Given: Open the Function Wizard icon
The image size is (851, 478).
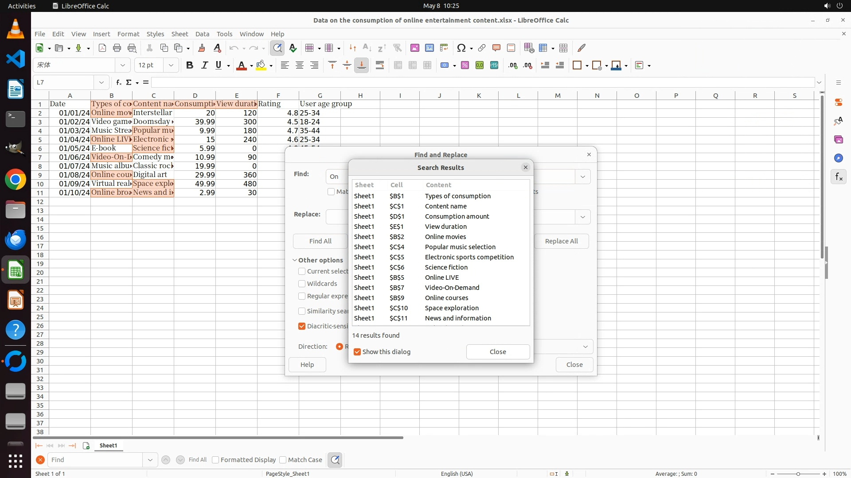Looking at the screenshot, I should pyautogui.click(x=118, y=82).
